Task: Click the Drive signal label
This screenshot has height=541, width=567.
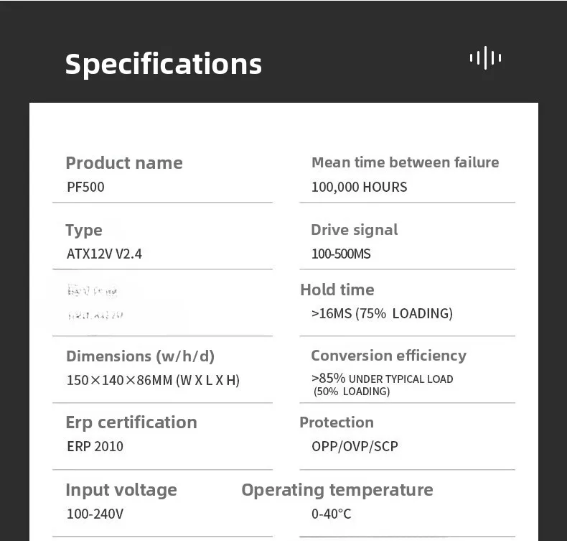Action: tap(354, 231)
